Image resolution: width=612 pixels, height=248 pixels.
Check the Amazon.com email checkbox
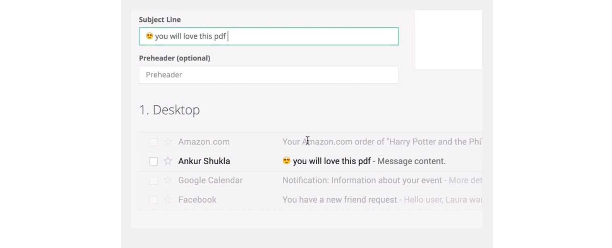pos(153,142)
